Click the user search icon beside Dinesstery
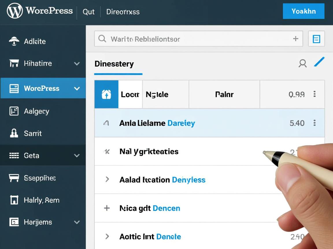The image size is (333, 249). point(302,63)
